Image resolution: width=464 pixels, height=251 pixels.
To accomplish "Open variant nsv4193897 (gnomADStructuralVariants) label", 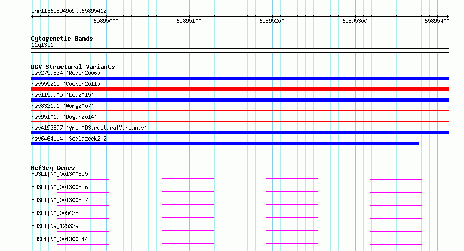I will [89, 128].
